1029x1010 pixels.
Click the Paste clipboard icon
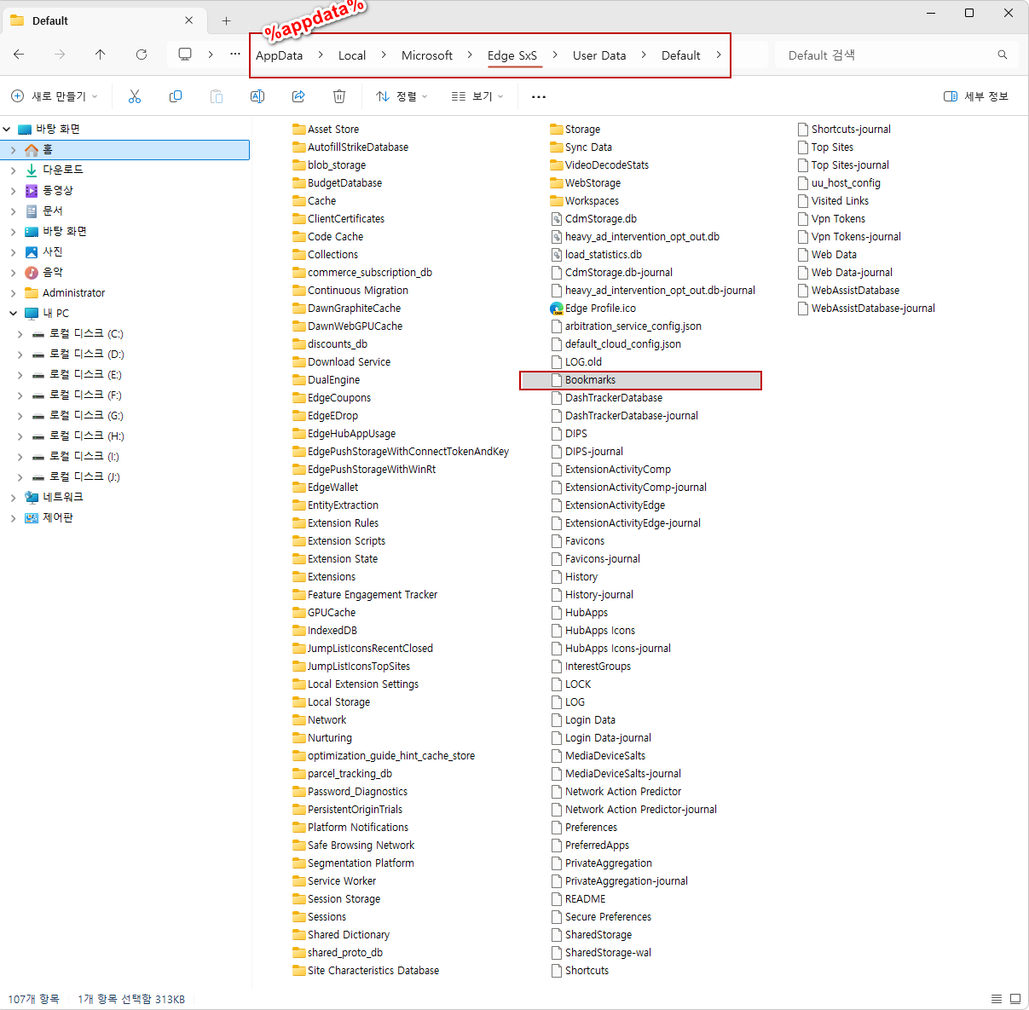217,96
